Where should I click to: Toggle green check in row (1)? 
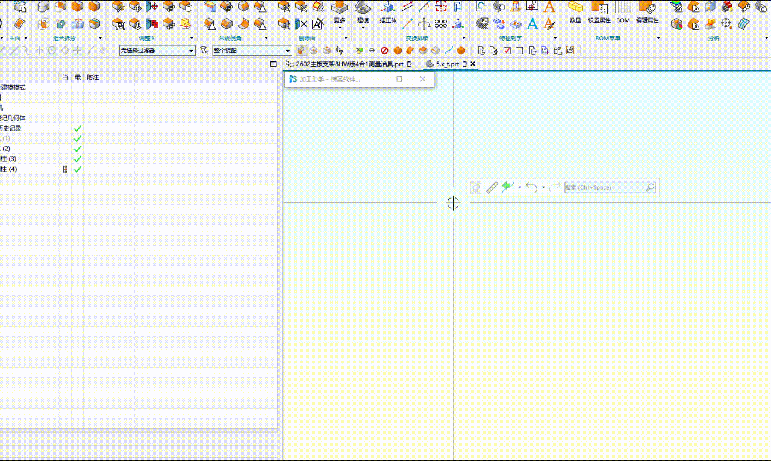[x=77, y=138]
